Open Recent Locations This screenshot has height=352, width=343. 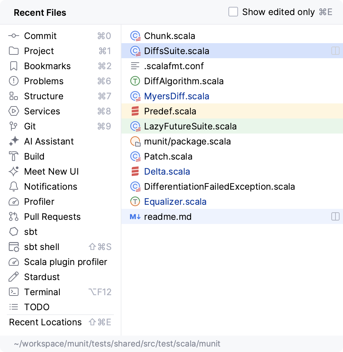click(45, 322)
